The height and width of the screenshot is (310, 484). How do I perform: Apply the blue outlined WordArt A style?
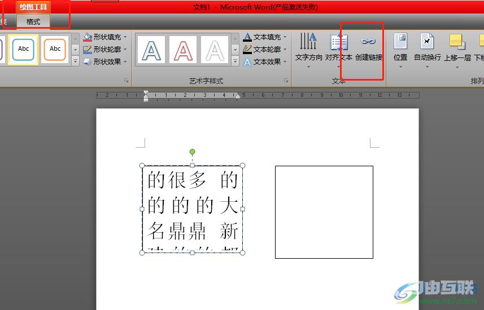tap(151, 50)
